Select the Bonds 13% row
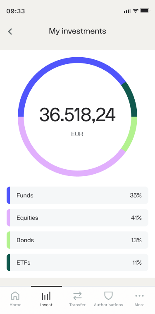This screenshot has width=155, height=314. [77, 240]
